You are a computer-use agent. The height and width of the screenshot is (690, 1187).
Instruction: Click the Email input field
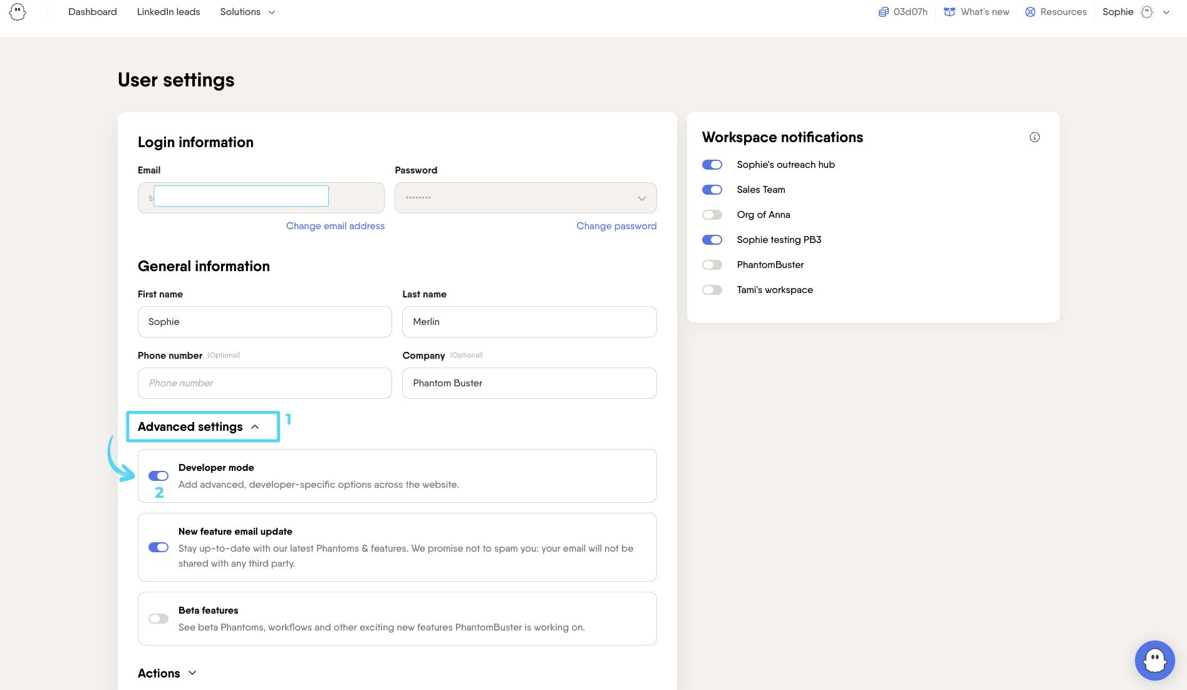(x=261, y=198)
